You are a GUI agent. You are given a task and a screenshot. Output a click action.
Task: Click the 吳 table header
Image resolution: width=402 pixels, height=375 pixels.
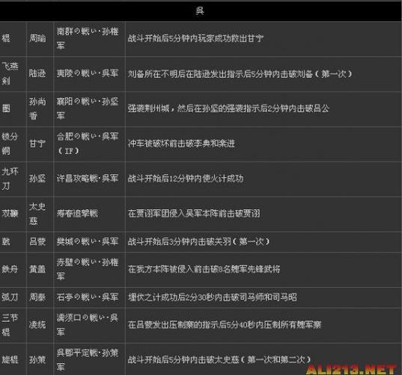pyautogui.click(x=201, y=11)
